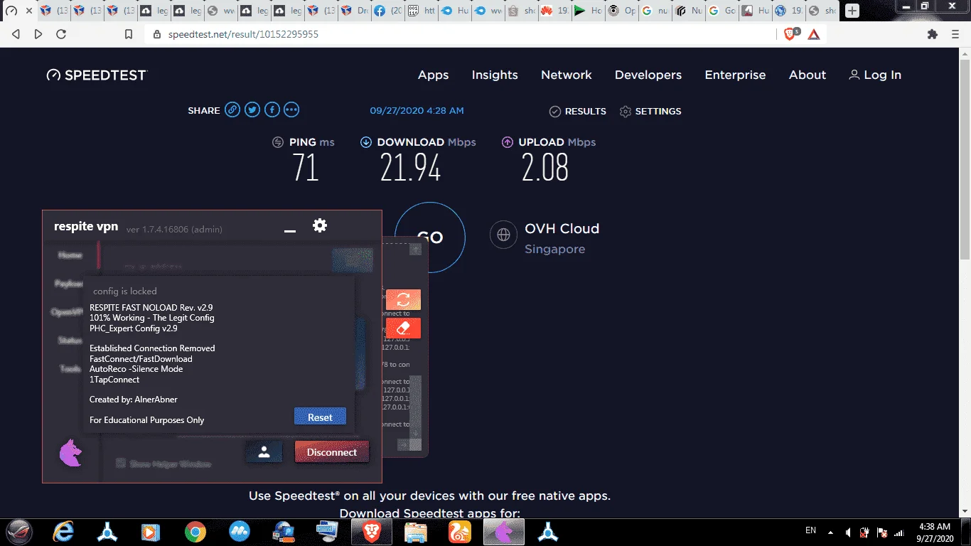
Task: Open the Enterprise menu
Action: tap(735, 75)
